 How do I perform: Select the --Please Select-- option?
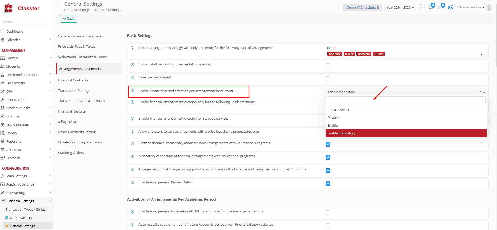point(406,110)
